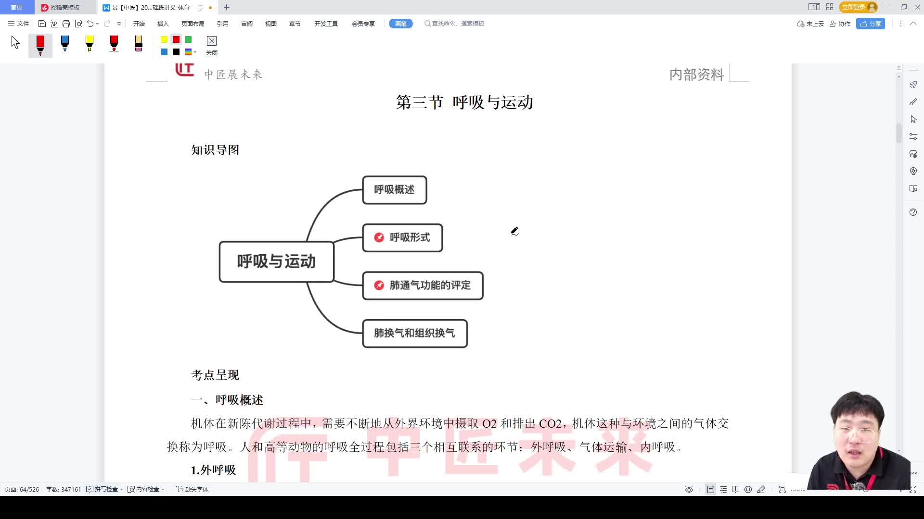Screen dimensions: 924x519
Task: Click the fit-page icon next to the zoom
Action: (x=782, y=489)
